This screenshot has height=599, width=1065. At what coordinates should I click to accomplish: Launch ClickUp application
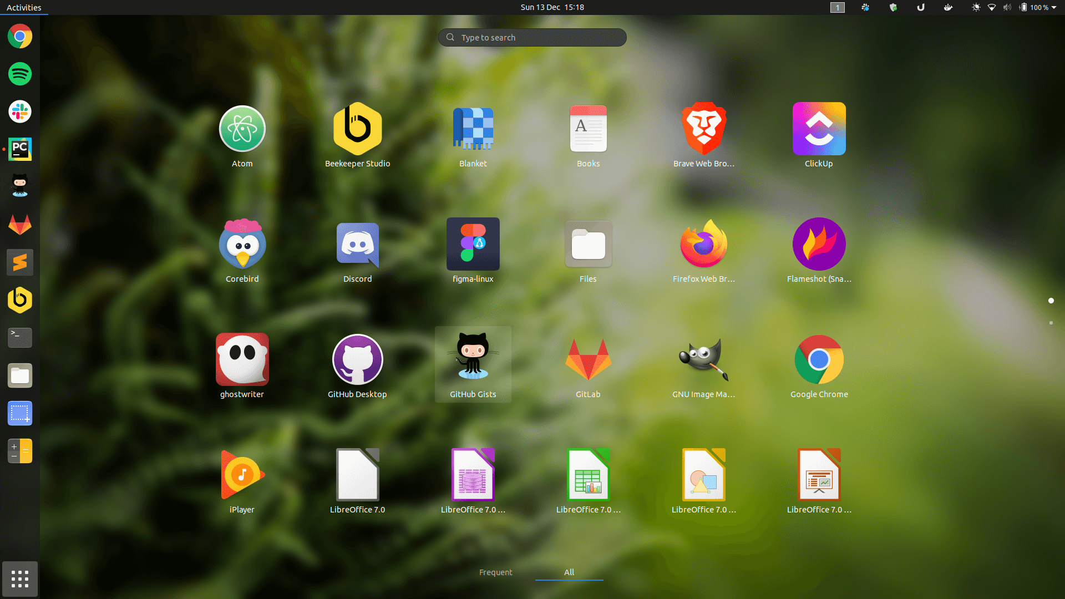819,129
